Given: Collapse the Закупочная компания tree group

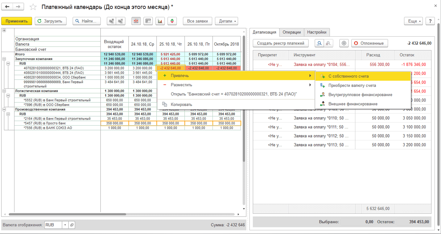Looking at the screenshot, I should pos(4,59).
